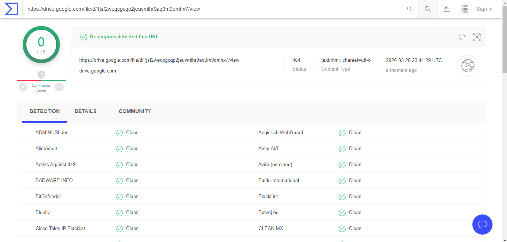Screen dimensions: 507x242
Task: Click the Blueliv engine name
Action: [x=43, y=212]
